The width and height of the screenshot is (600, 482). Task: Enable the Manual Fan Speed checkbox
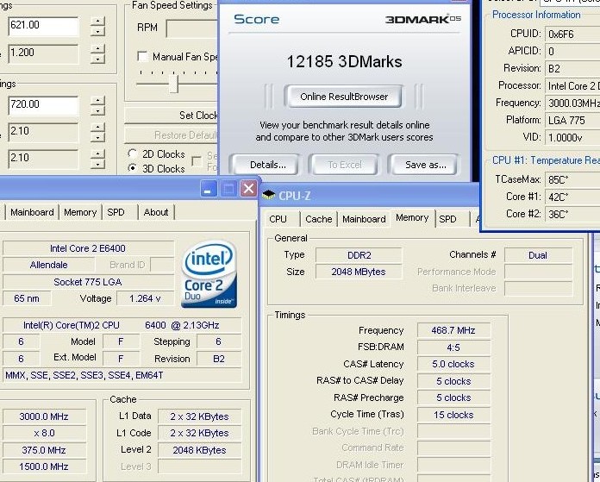[142, 57]
